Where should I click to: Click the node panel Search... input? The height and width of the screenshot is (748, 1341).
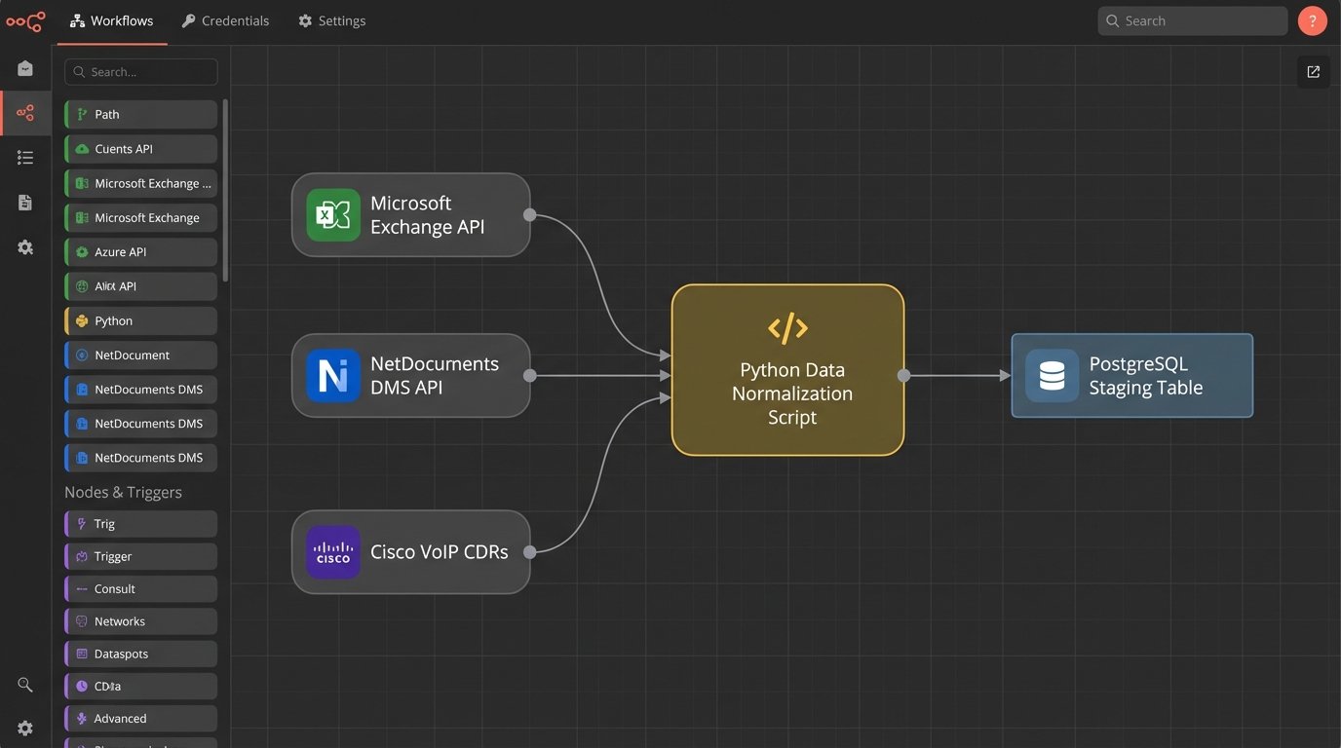pos(141,72)
